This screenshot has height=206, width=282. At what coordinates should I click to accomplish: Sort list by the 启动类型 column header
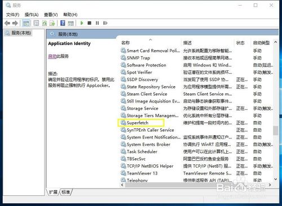[x=261, y=43]
